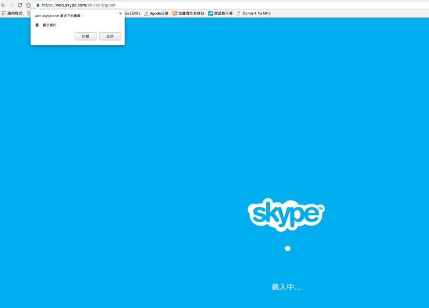Screen dimensions: 429x308
Task: Open the 應用程式 apps bookmark
Action: 12,13
